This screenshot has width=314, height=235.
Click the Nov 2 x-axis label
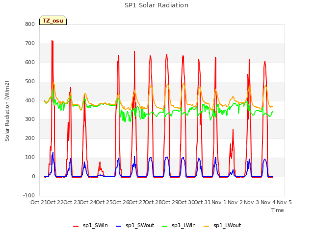(x=235, y=202)
